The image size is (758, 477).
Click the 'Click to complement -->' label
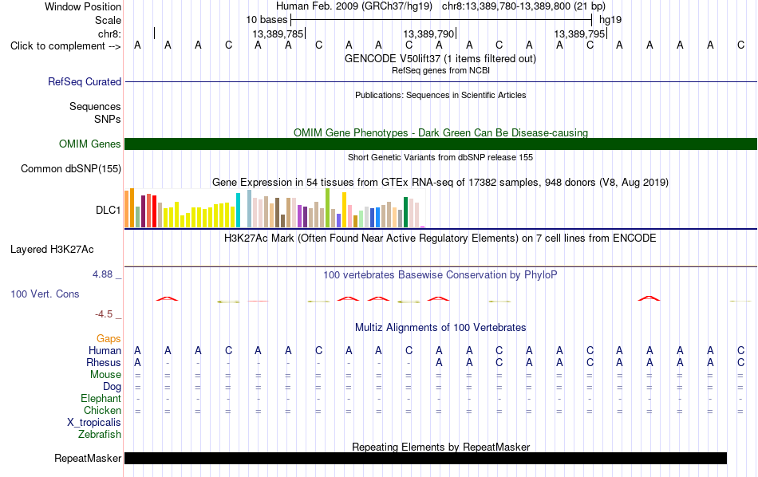tap(65, 46)
